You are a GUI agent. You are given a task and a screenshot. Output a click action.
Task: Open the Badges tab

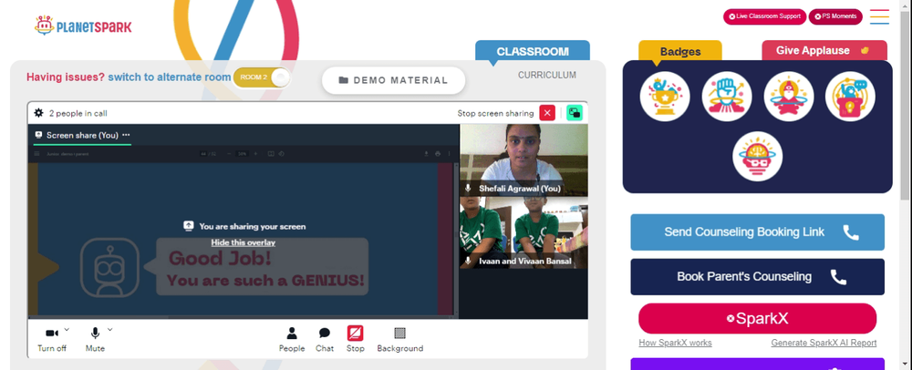(x=680, y=51)
